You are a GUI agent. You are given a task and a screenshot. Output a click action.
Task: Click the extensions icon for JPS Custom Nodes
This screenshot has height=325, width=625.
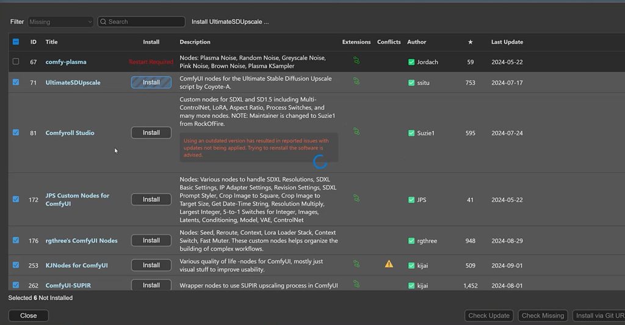(x=356, y=198)
